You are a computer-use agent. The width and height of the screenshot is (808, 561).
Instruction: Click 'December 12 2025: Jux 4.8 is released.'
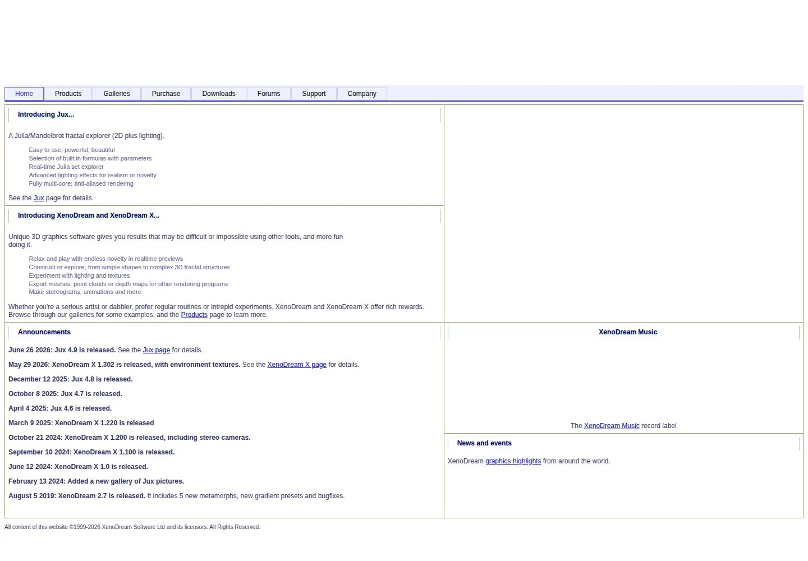click(71, 379)
